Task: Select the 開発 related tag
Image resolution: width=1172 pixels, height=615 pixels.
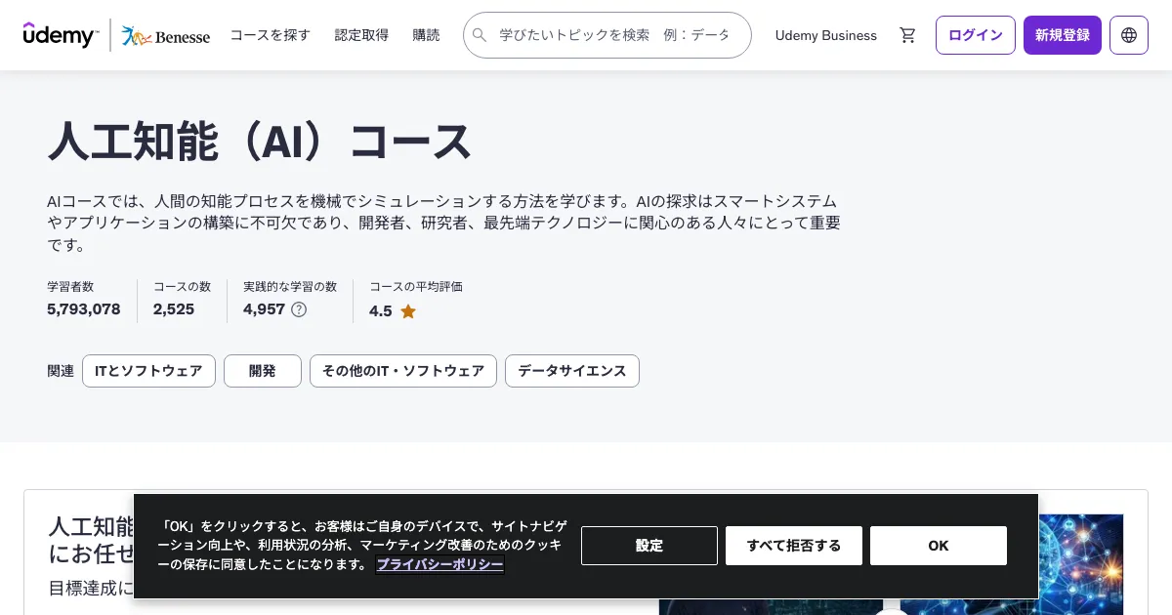Action: pos(263,371)
